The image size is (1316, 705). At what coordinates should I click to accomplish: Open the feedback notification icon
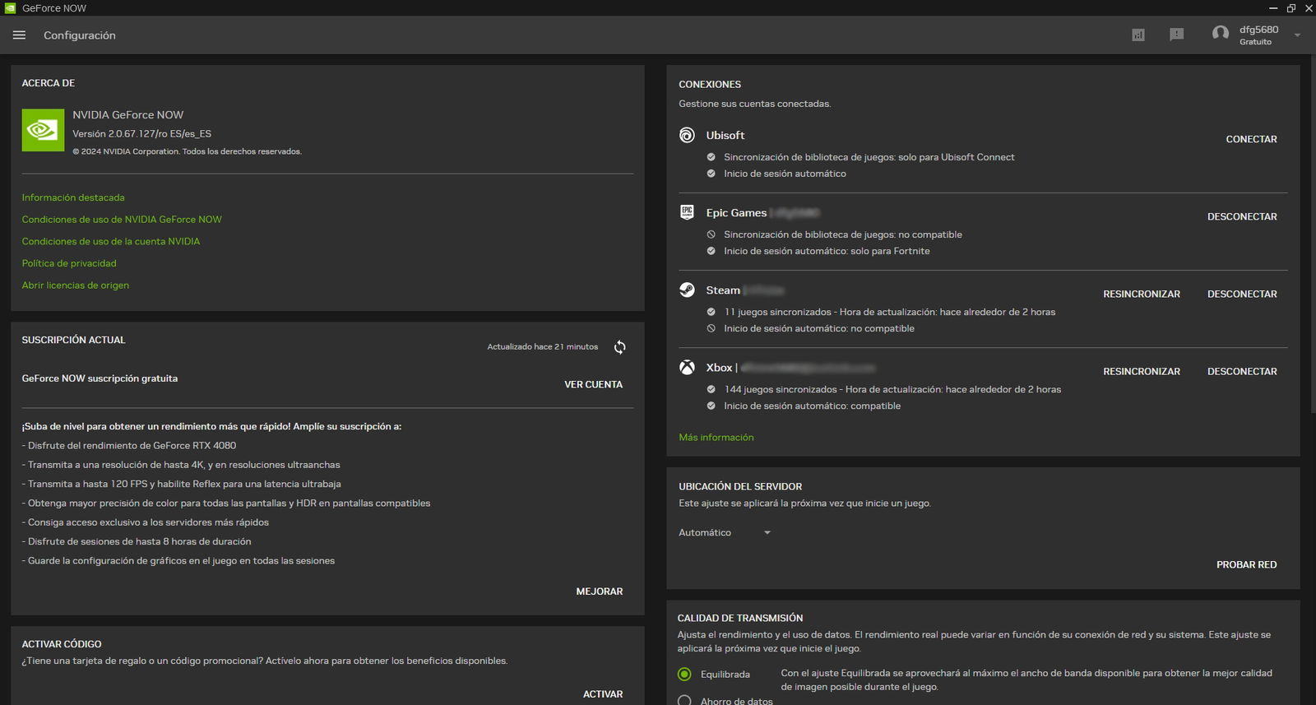point(1177,35)
